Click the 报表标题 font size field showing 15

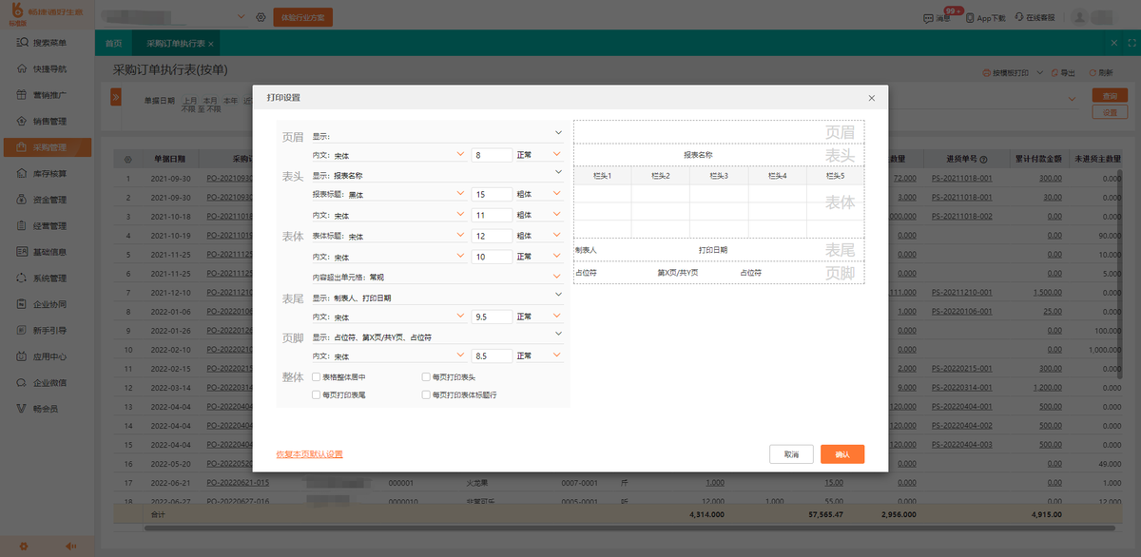[492, 194]
